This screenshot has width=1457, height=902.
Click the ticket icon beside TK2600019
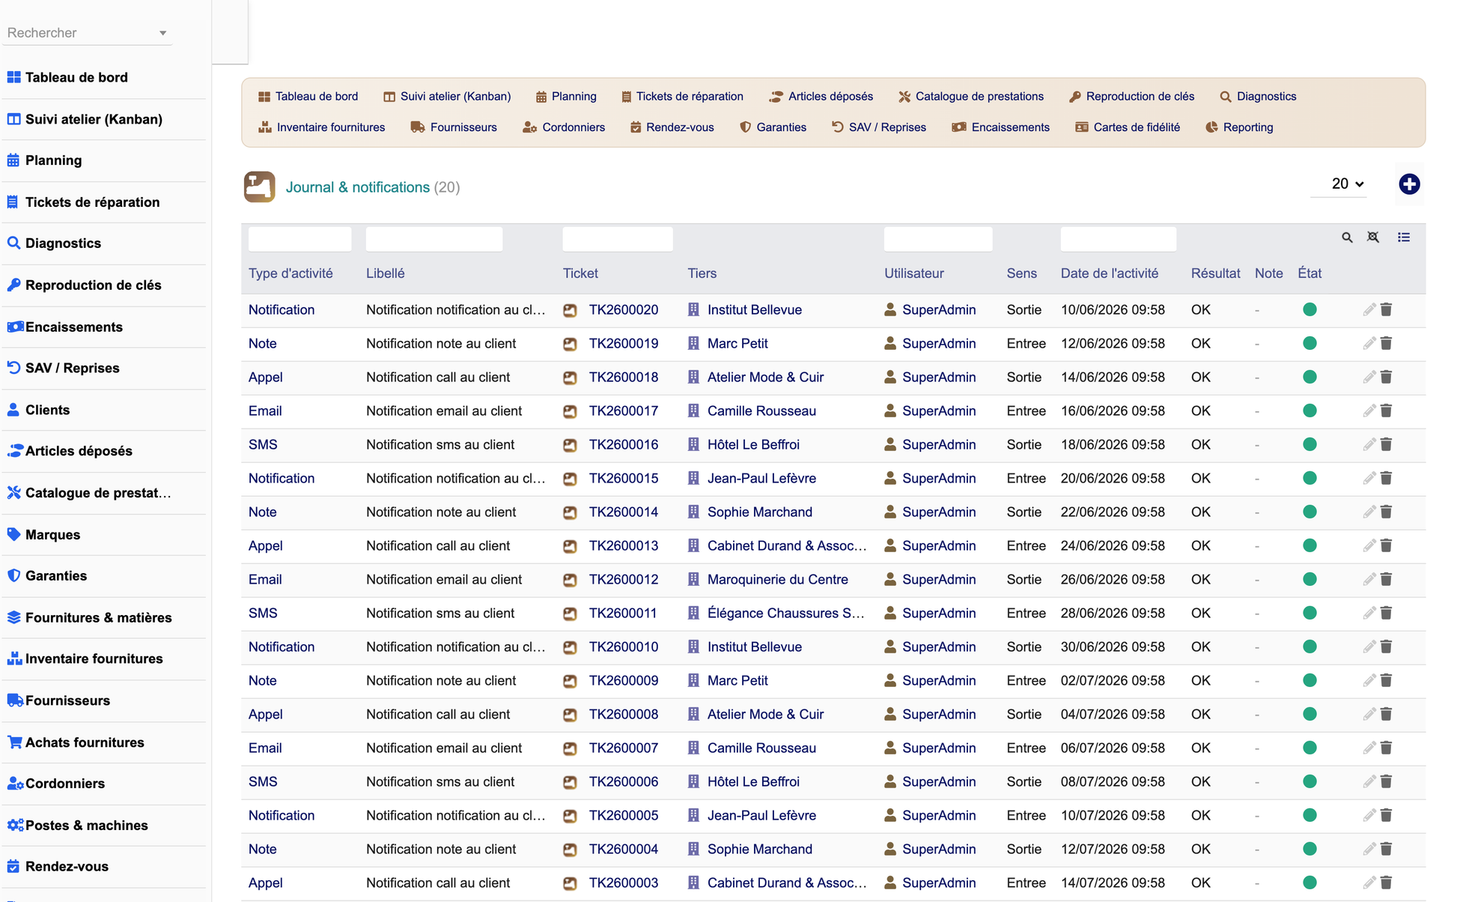(x=570, y=344)
